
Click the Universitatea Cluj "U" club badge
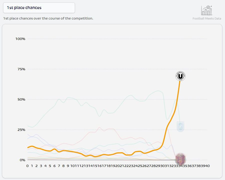coord(180,76)
